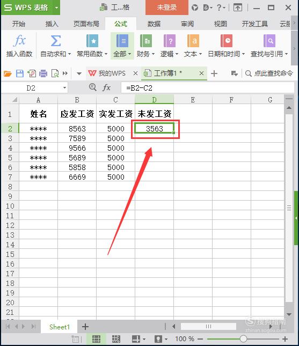Click the print icon in quick toolbar
The width and height of the screenshot is (299, 346).
[x=43, y=73]
